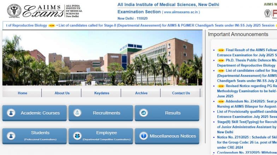Viewport: 277px width, 155px height.
Task: Click the AIIMS campus banner photo
Action: 102,58
